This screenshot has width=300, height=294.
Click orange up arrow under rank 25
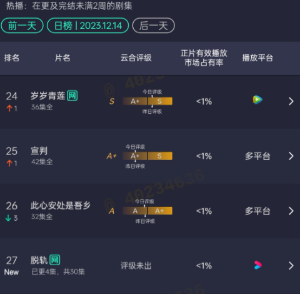(9, 163)
